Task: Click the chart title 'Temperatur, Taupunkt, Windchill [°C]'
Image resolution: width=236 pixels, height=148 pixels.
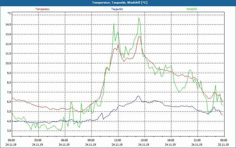Action: pos(120,3)
